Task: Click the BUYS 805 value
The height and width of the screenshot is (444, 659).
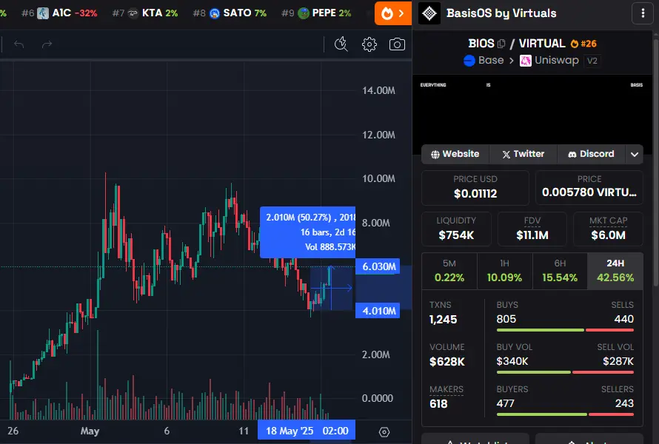Action: click(x=506, y=319)
